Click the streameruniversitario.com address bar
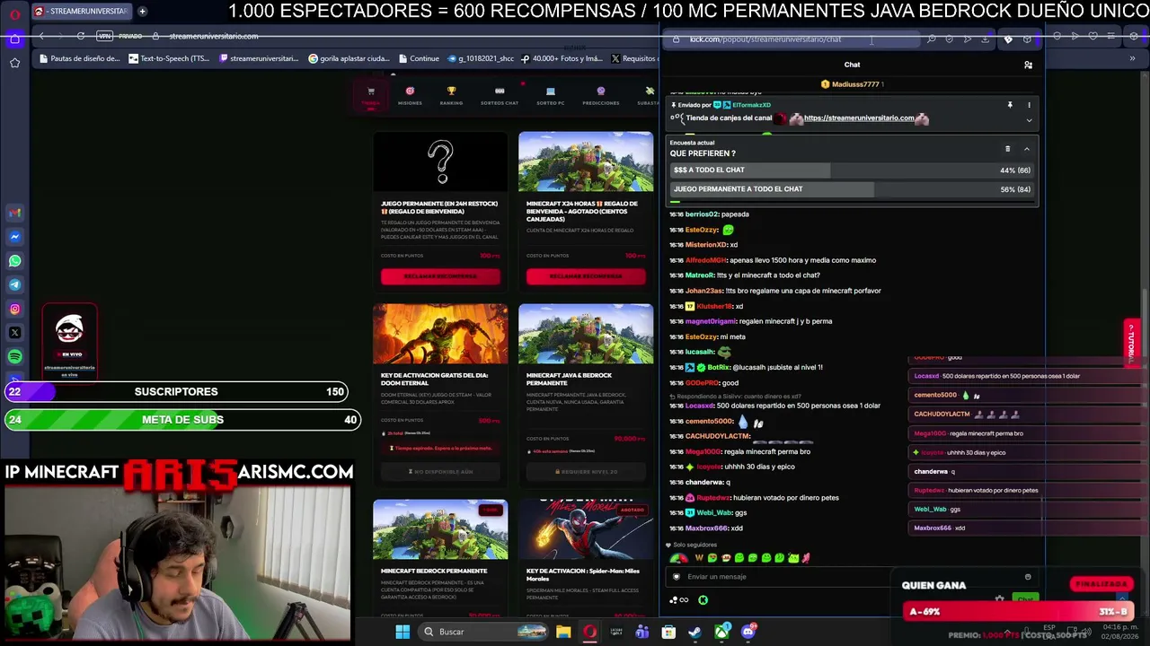Screen dimensions: 1150x646 pos(214,36)
